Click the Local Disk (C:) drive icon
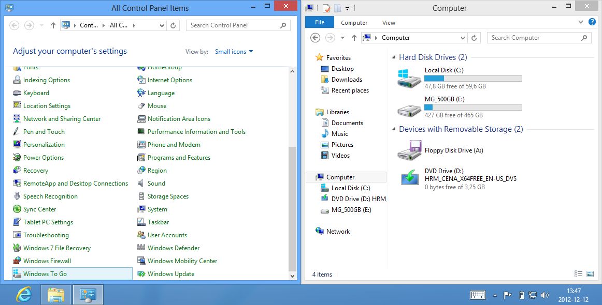 pos(409,78)
